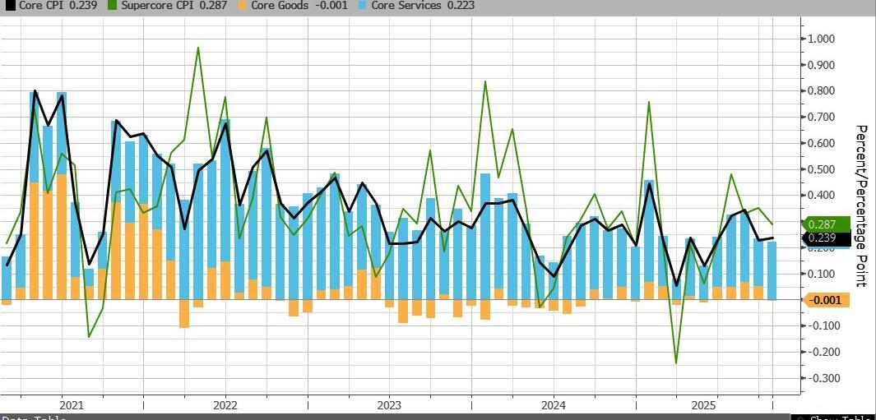Toggle the Core Services series label

[x=405, y=6]
